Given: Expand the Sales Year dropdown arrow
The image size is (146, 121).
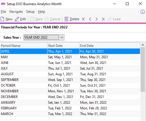Looking at the screenshot, I should tap(62, 37).
